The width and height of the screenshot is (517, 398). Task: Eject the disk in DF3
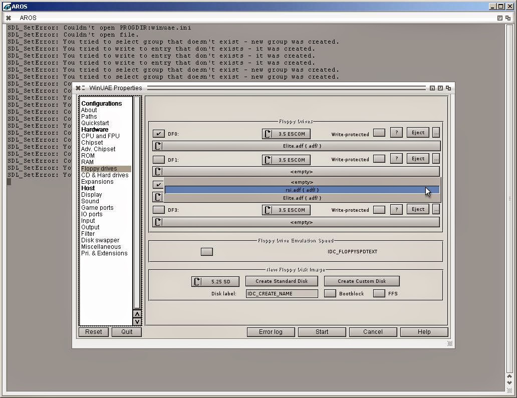coord(418,209)
